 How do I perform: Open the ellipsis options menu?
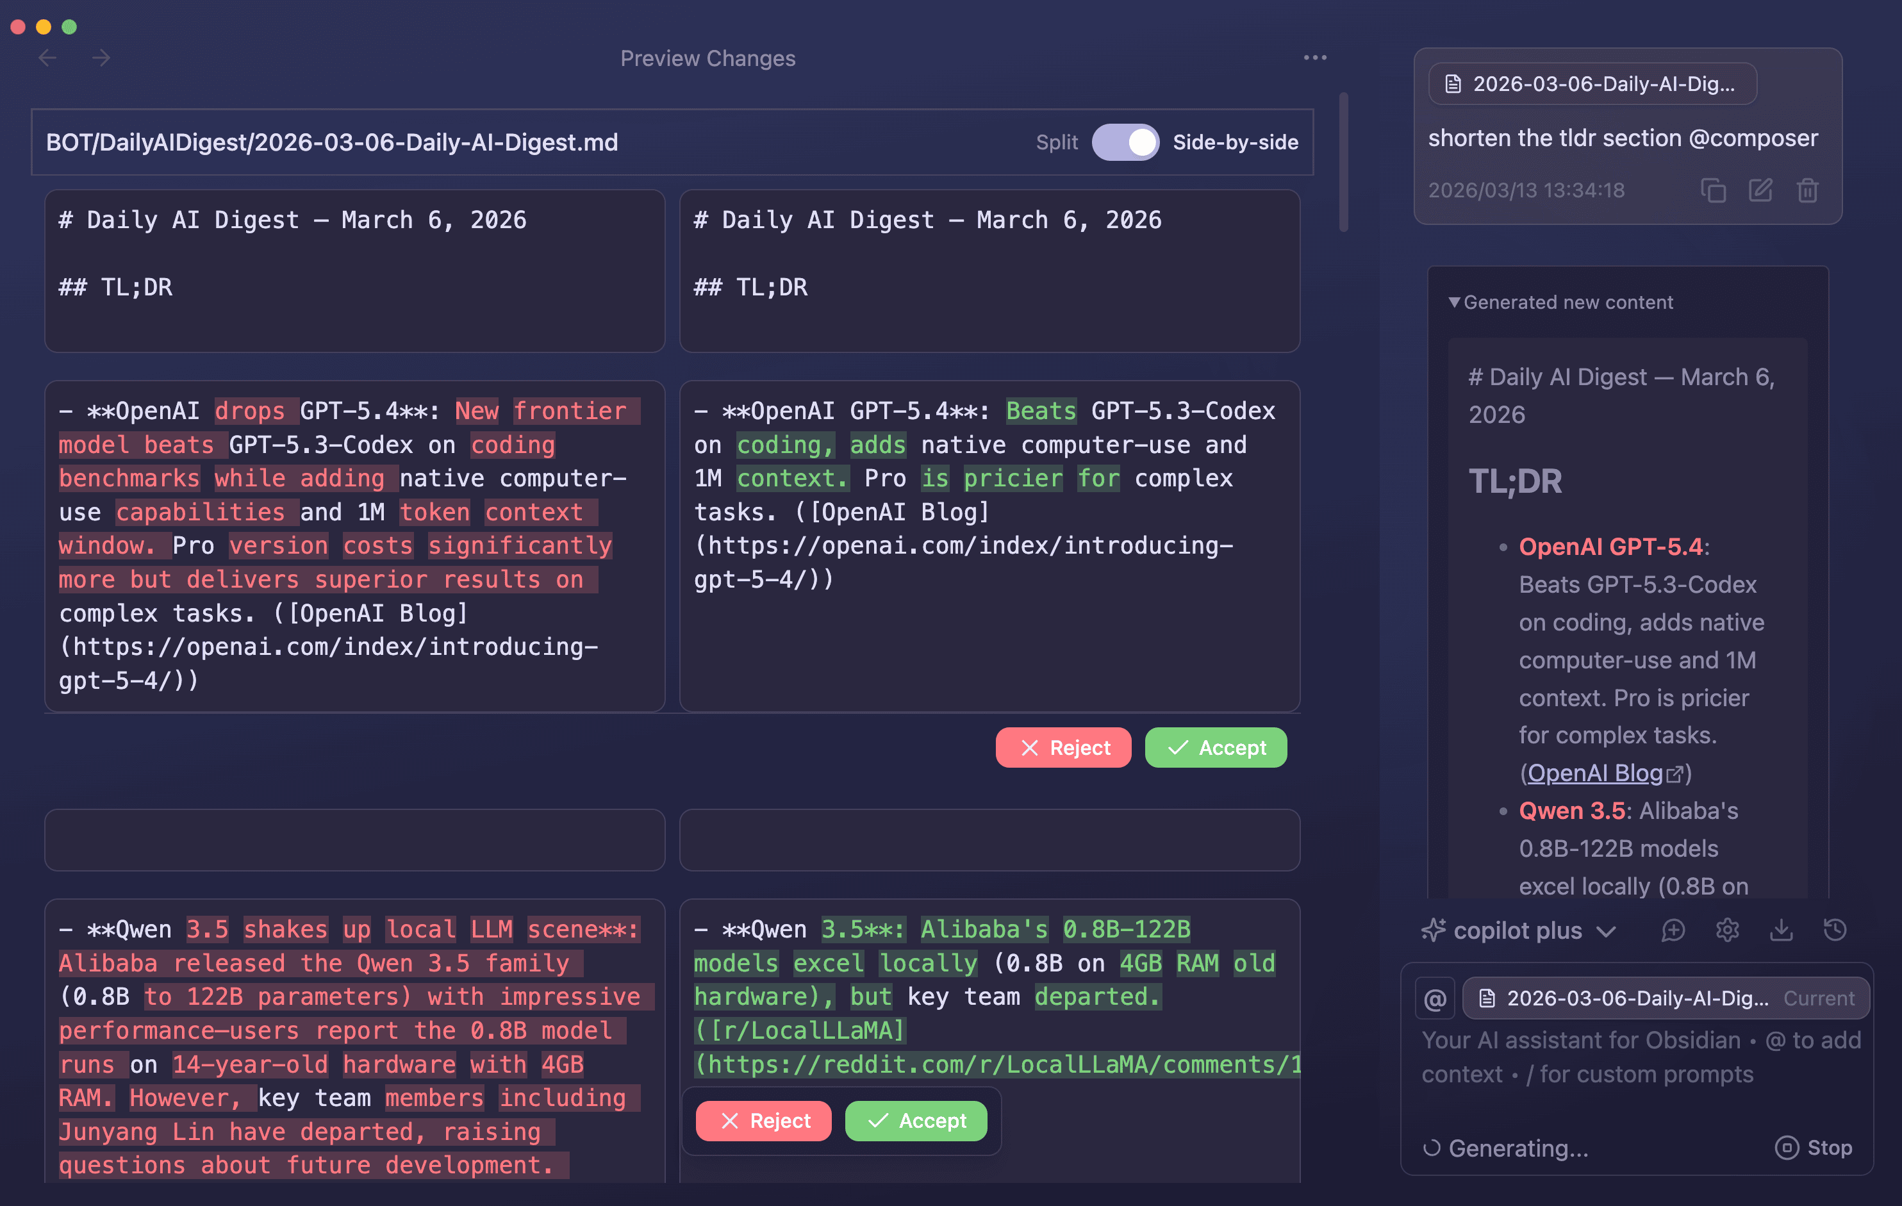pyautogui.click(x=1314, y=57)
